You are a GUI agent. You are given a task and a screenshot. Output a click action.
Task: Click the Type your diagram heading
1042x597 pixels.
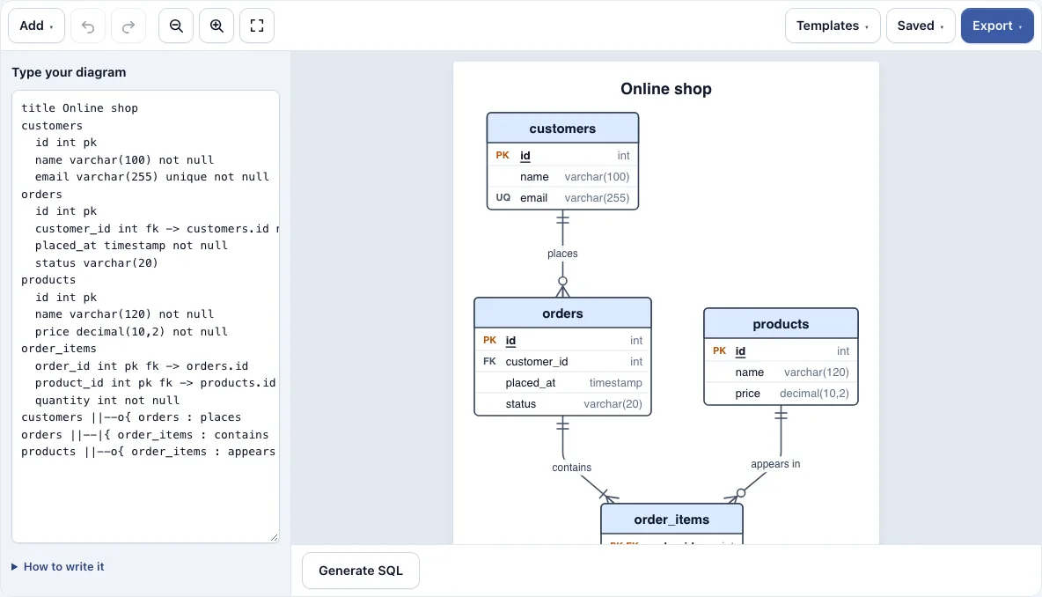pyautogui.click(x=70, y=72)
